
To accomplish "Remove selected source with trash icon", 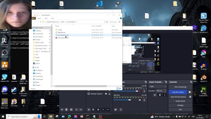I will 93,109.
